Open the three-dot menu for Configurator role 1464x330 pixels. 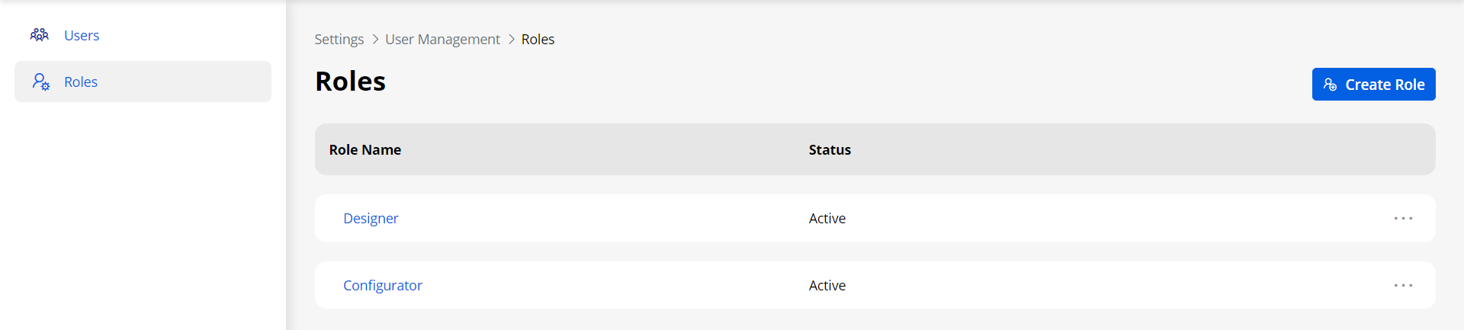tap(1403, 286)
